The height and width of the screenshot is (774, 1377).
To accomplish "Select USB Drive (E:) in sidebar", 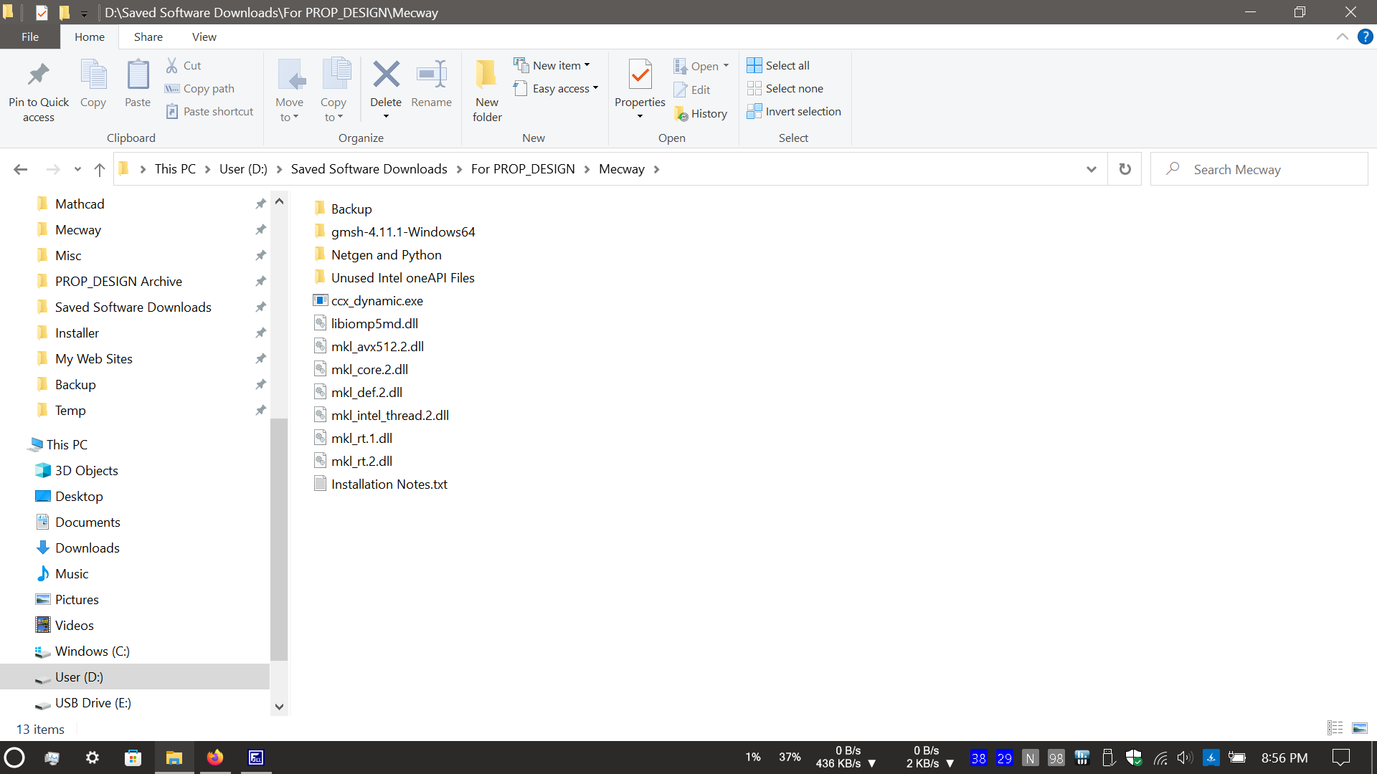I will pyautogui.click(x=93, y=702).
